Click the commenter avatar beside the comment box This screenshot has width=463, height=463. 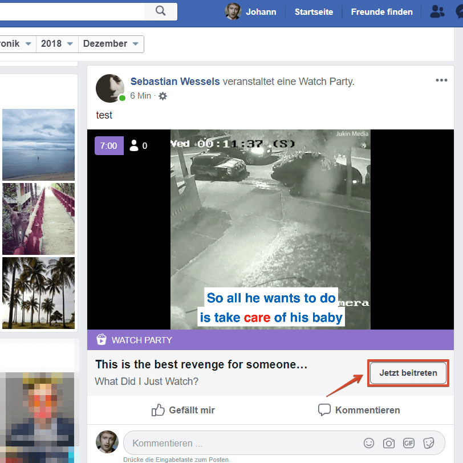point(107,442)
